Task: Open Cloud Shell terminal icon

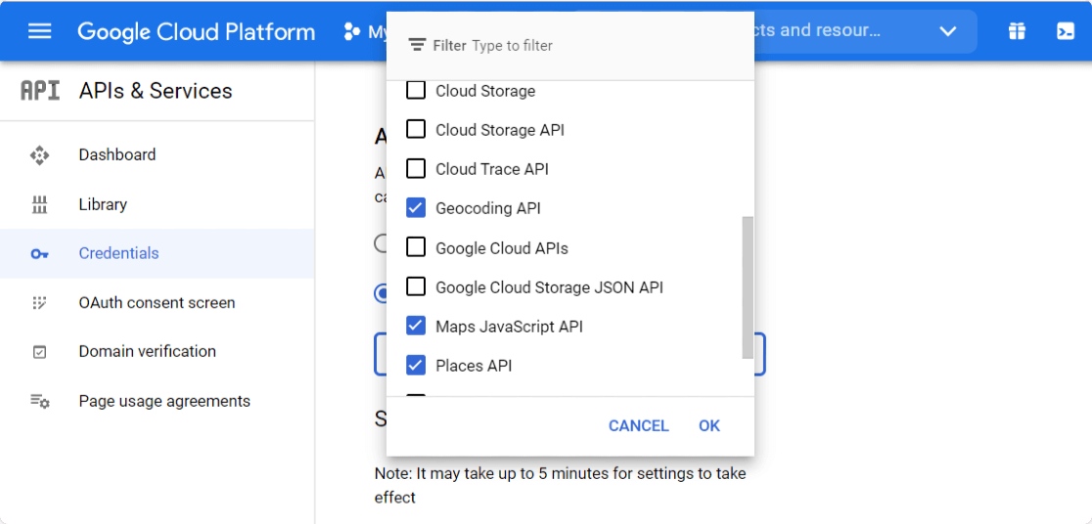Action: [x=1066, y=31]
